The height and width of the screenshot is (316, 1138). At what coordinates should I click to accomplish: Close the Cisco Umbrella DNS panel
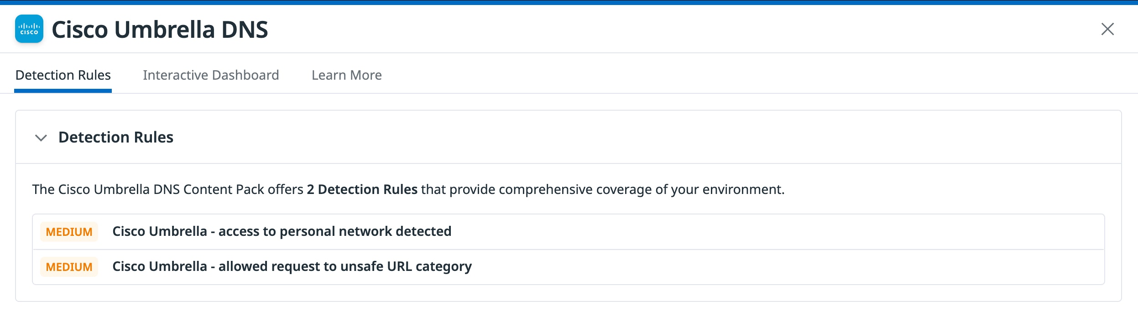(1107, 29)
